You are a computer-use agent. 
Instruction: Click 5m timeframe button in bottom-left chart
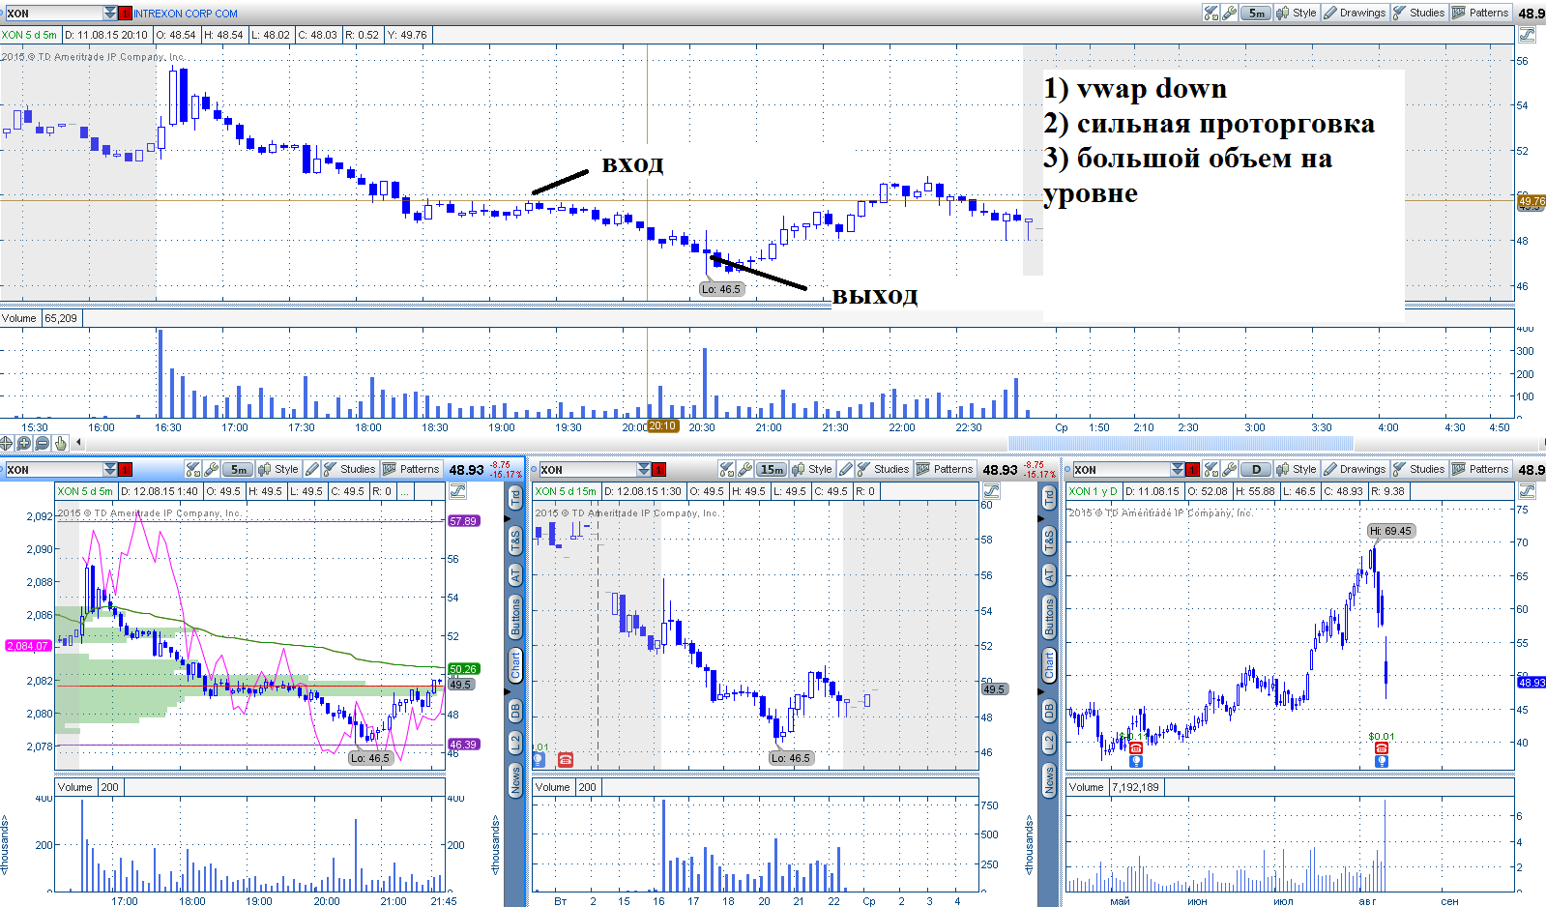pyautogui.click(x=238, y=469)
